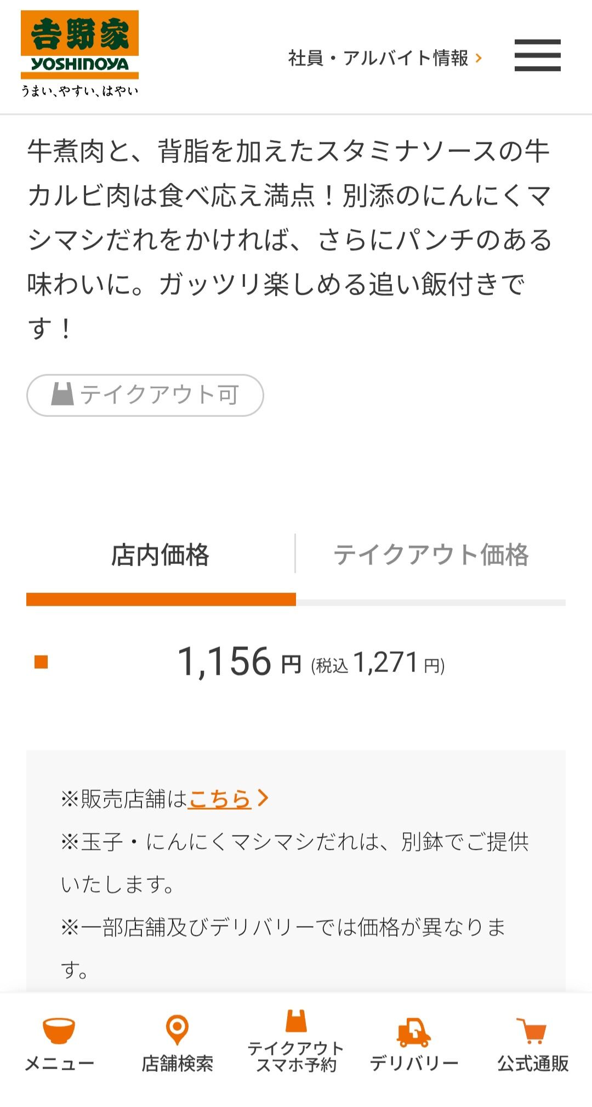Switch to the 店内価格 tab
The image size is (592, 1107).
160,555
